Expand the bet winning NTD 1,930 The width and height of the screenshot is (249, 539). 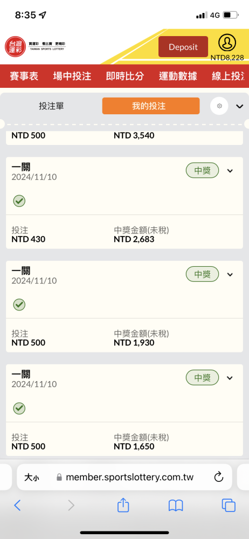pos(230,274)
